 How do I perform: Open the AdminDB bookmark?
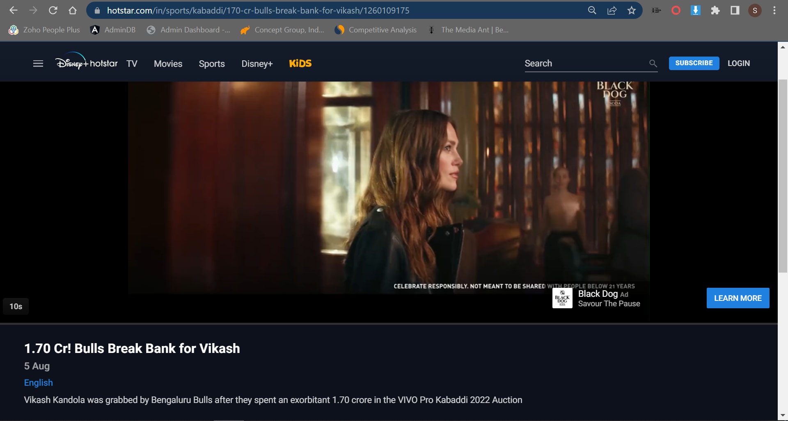pyautogui.click(x=113, y=30)
